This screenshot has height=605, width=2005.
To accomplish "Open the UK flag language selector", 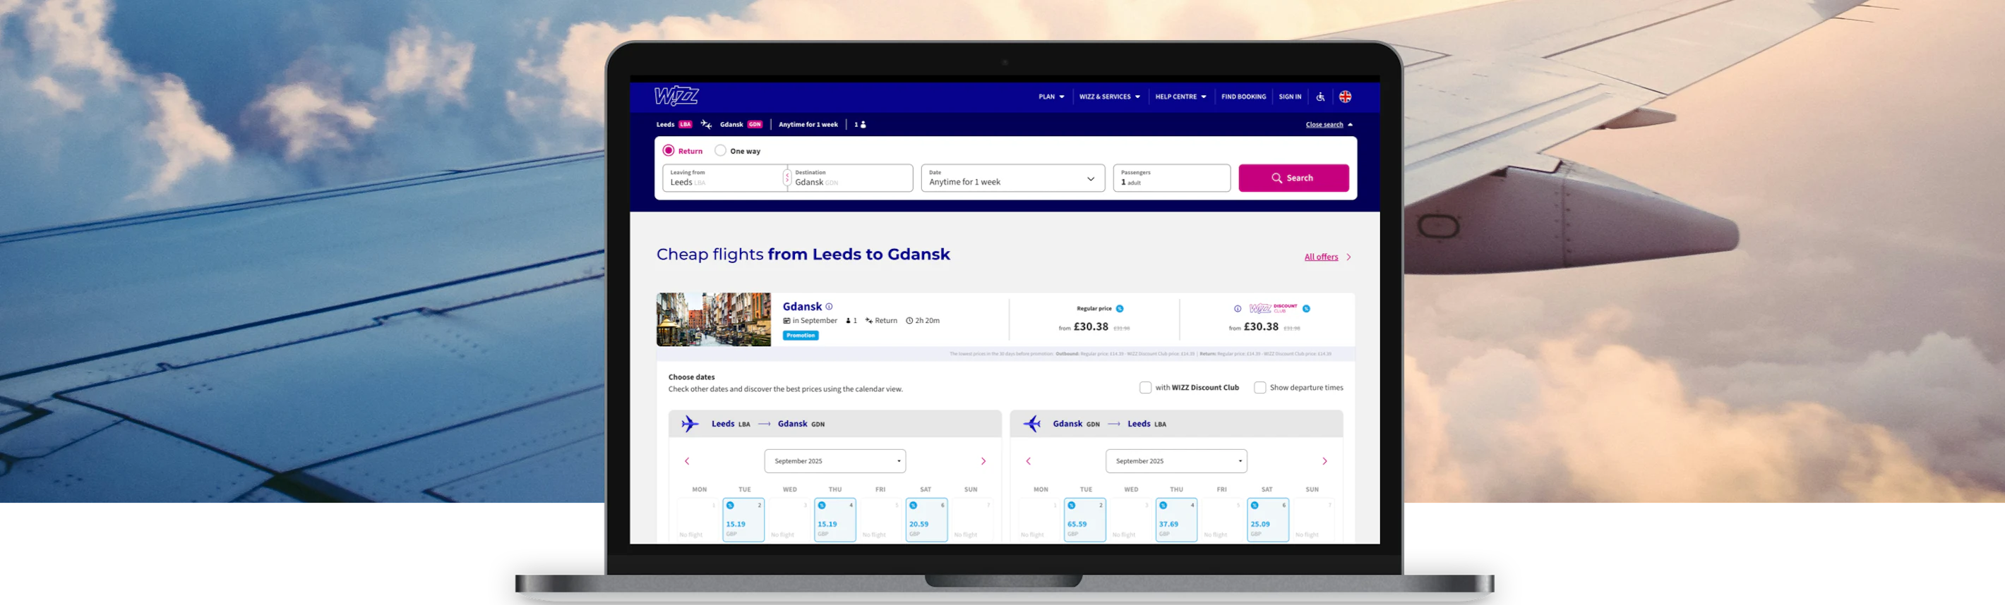I will [x=1345, y=97].
